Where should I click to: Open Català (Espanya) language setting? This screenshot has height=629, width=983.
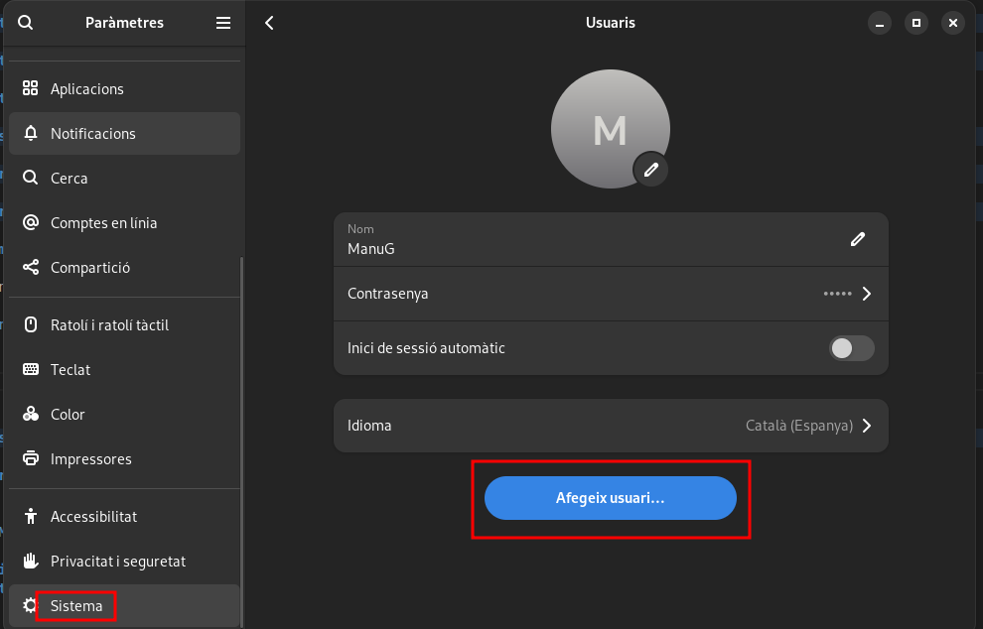(798, 426)
